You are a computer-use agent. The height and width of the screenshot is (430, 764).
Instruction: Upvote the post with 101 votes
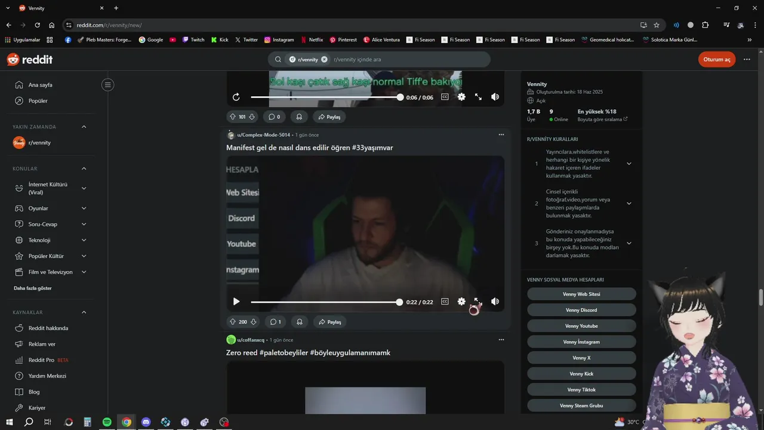coord(233,117)
